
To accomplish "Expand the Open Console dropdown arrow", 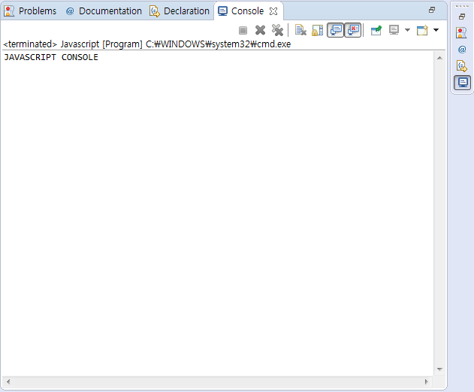I will point(436,30).
